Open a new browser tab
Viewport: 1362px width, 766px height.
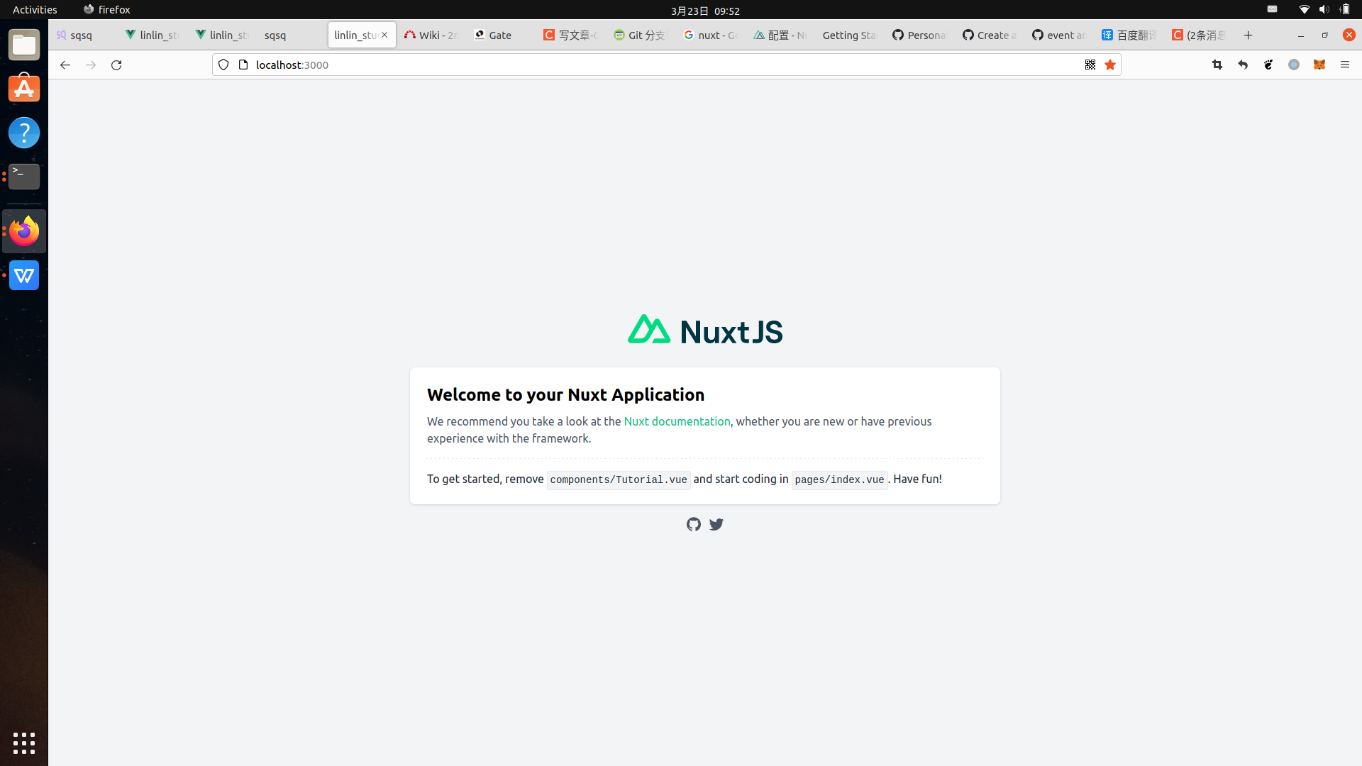(x=1248, y=35)
